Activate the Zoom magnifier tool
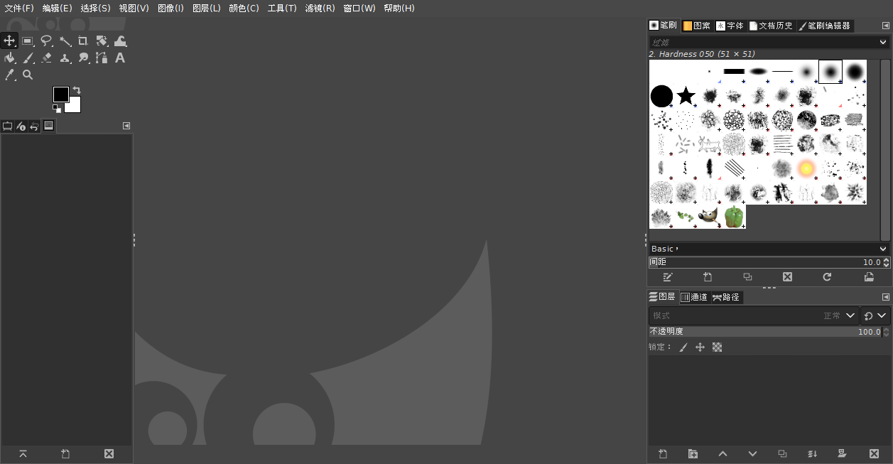893x464 pixels. (x=28, y=75)
